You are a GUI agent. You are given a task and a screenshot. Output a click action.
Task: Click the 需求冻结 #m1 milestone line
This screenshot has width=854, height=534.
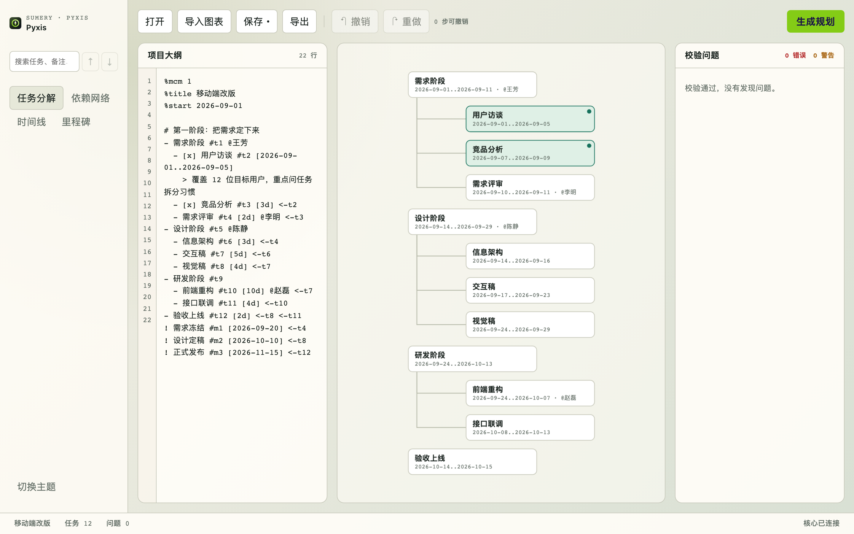[x=235, y=328]
